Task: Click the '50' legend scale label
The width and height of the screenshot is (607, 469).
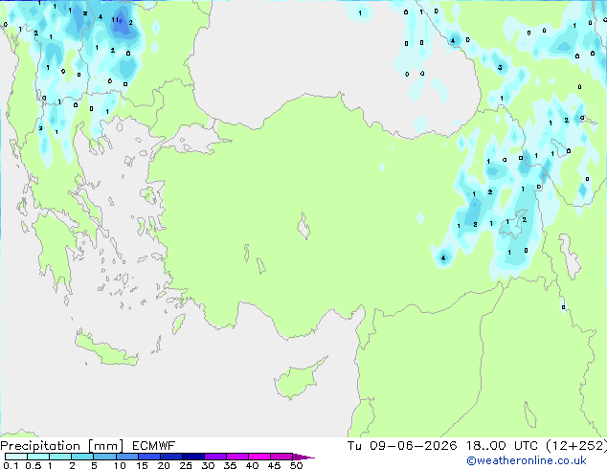Action: pyautogui.click(x=296, y=465)
